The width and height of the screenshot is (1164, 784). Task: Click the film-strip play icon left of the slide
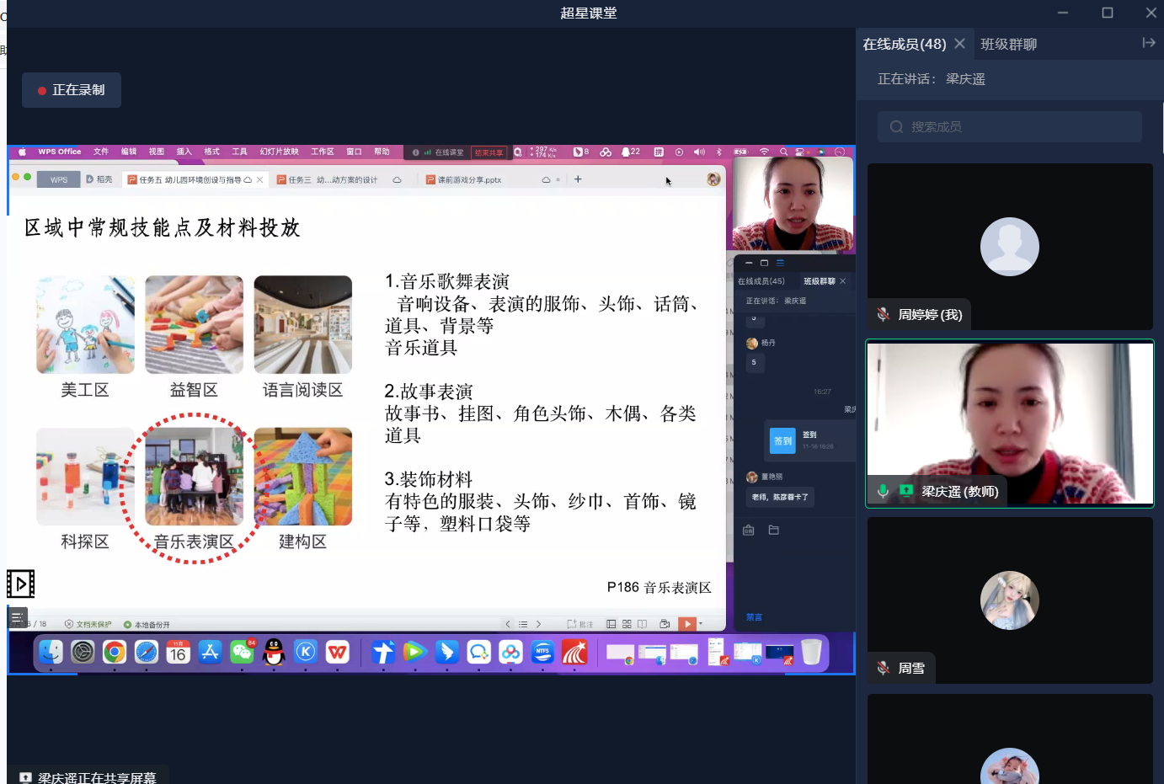(x=21, y=584)
